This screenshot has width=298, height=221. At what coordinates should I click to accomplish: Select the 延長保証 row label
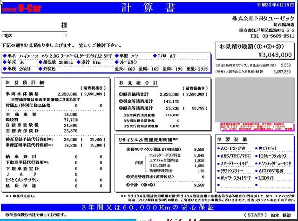[x=21, y=186]
